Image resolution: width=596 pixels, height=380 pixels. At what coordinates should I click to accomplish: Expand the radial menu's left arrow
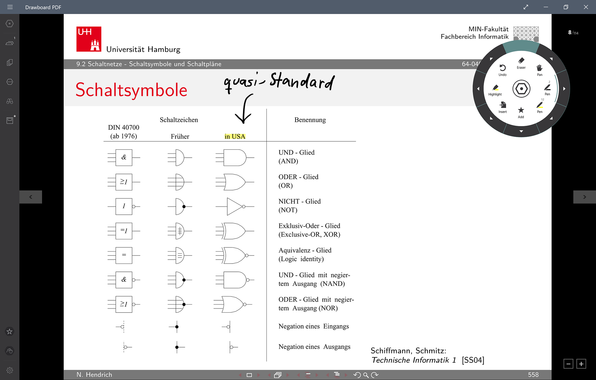pyautogui.click(x=478, y=89)
